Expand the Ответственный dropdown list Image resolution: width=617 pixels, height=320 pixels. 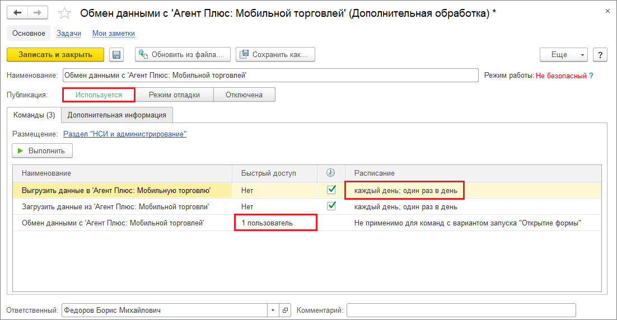273,310
